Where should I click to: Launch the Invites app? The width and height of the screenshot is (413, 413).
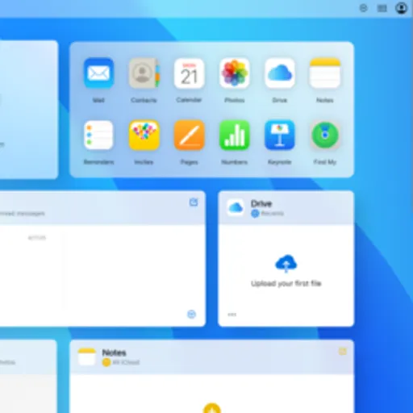point(144,135)
